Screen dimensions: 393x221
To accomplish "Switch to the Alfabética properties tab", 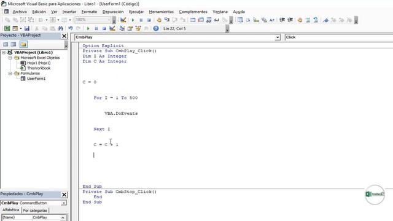I will [10, 210].
